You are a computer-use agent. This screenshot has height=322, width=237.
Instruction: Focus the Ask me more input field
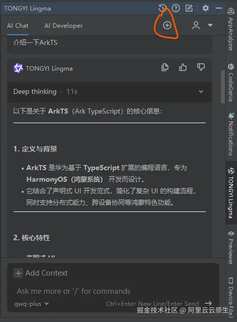113,291
